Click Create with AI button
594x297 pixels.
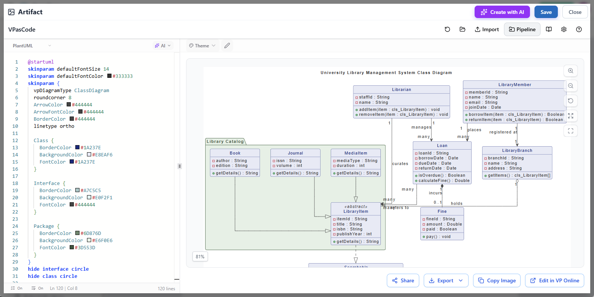502,12
